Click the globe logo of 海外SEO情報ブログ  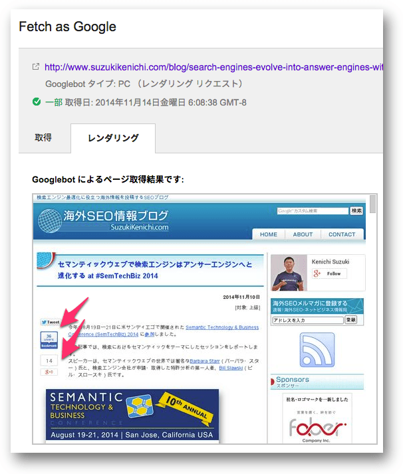coord(50,221)
